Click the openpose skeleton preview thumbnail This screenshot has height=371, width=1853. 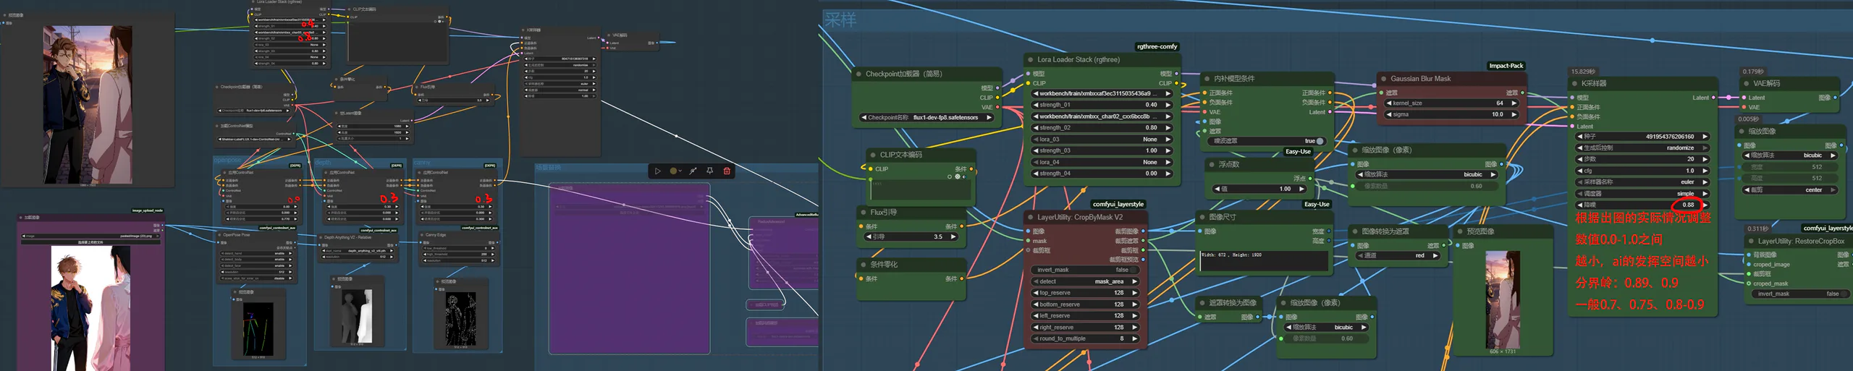(258, 328)
